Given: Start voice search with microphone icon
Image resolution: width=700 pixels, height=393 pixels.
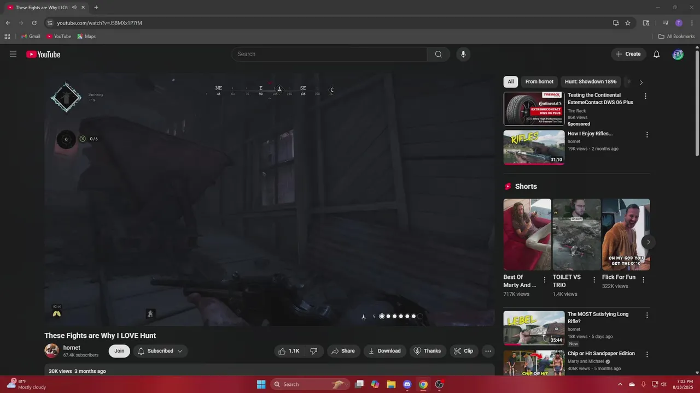Looking at the screenshot, I should (463, 54).
